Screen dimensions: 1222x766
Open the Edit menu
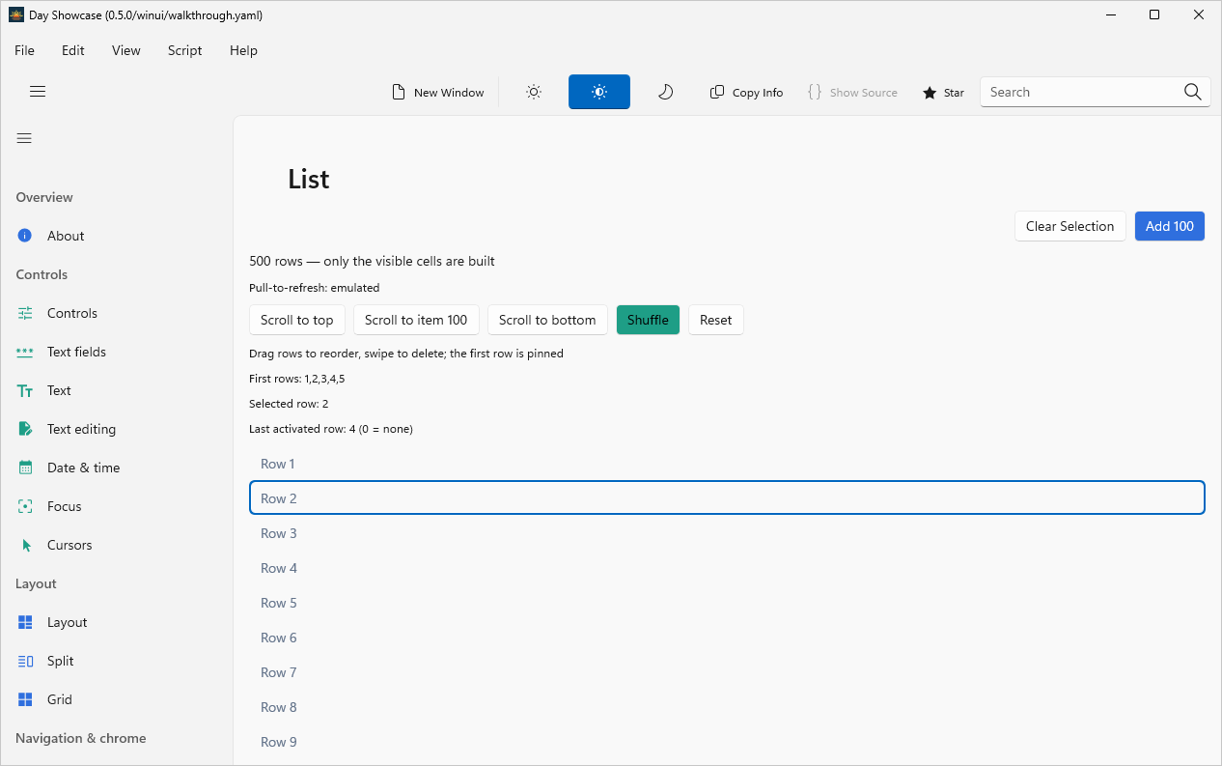coord(73,50)
